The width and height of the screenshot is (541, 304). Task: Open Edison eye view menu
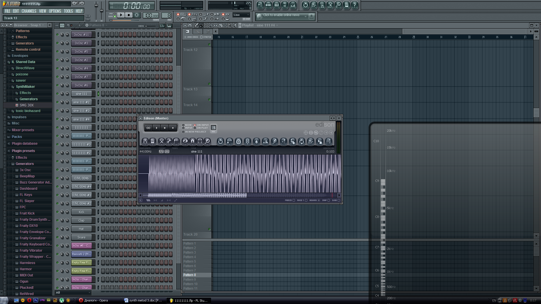pos(185,142)
